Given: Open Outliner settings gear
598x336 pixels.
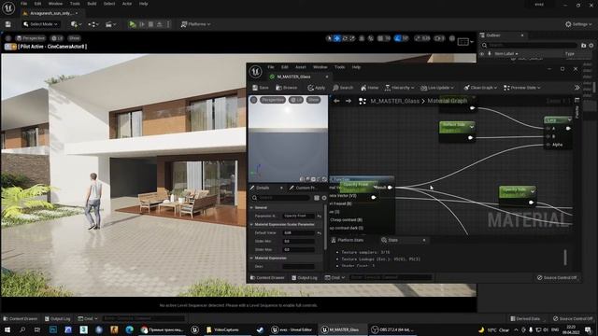Looking at the screenshot, I should (591, 46).
